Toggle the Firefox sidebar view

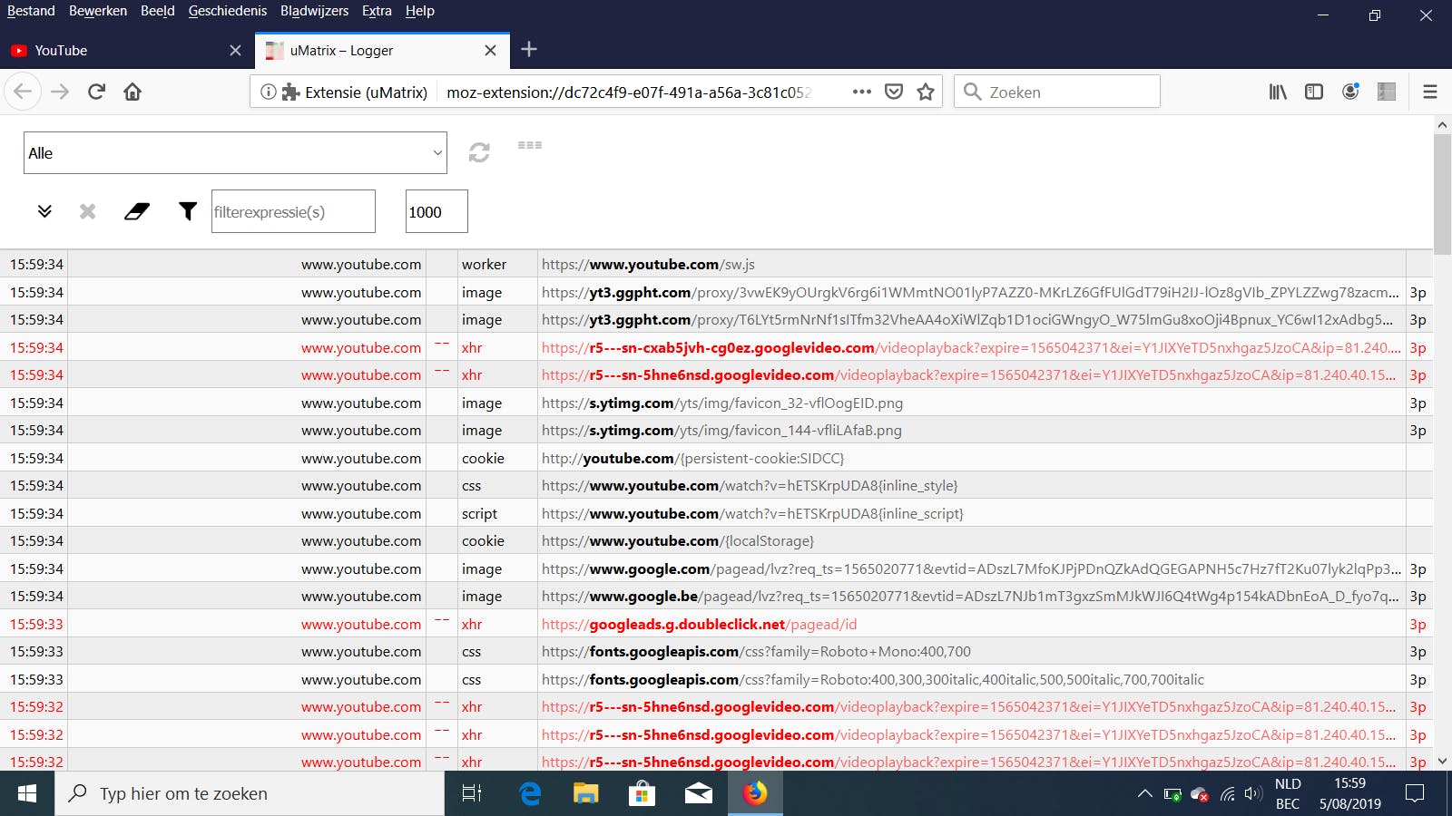[1314, 92]
